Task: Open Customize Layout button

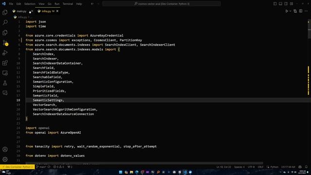Action: point(292,4)
